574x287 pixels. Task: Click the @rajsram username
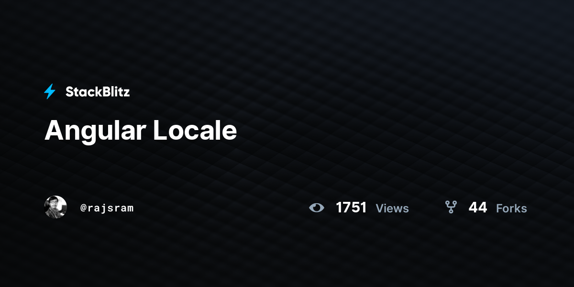[107, 208]
